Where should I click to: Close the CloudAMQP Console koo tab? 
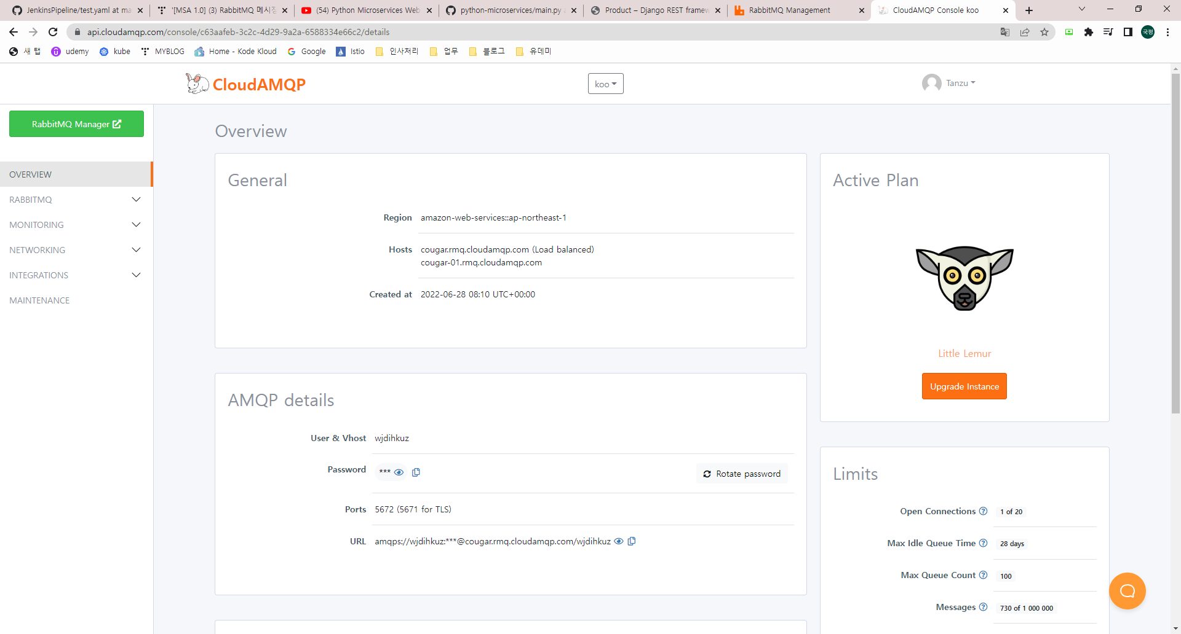1006,10
